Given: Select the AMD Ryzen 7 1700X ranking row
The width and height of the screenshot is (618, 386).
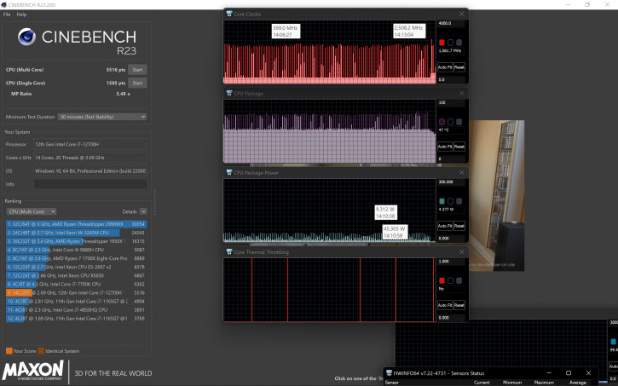Looking at the screenshot, I should [76, 258].
